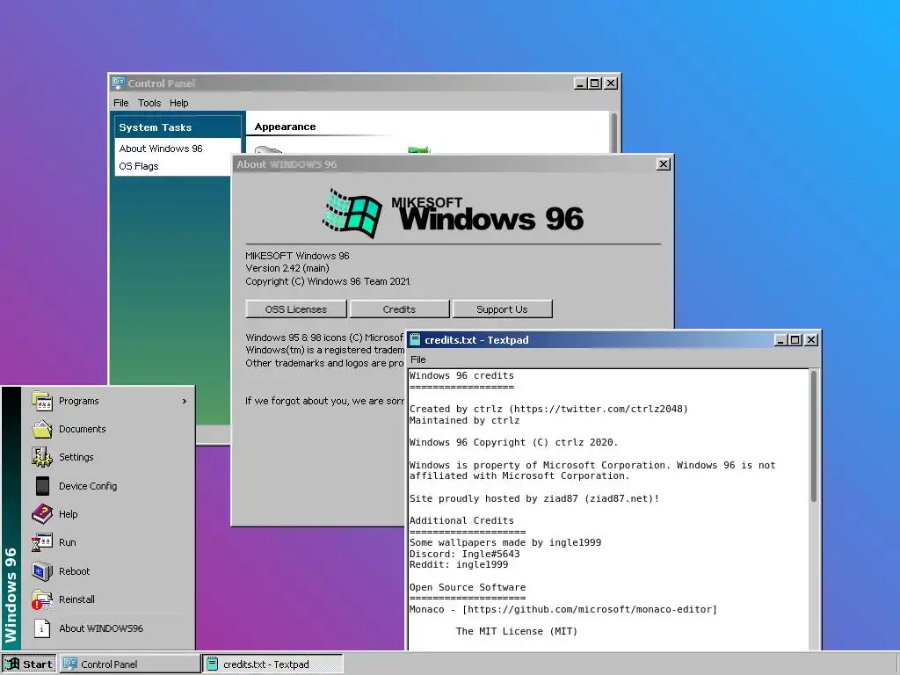
Task: Click the 'Open Source Software' heading
Action: coord(468,587)
